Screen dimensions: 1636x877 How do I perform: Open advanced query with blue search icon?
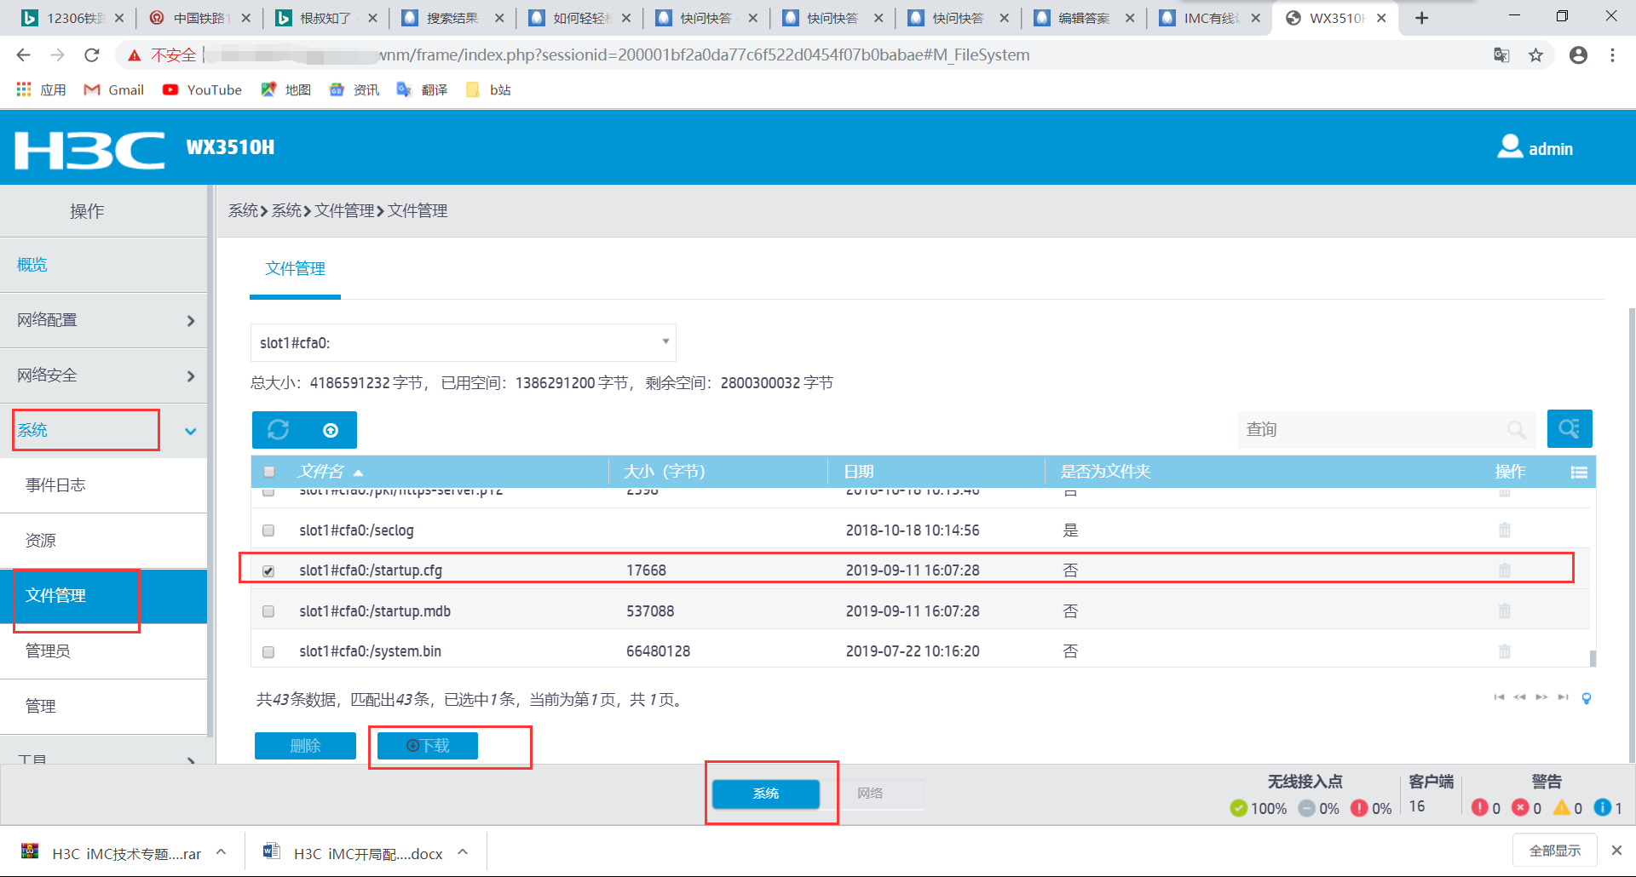tap(1570, 428)
